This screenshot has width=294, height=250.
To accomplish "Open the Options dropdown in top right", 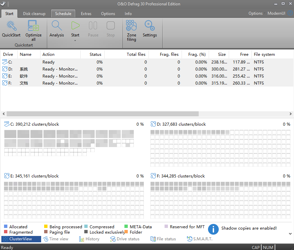I will (x=257, y=13).
